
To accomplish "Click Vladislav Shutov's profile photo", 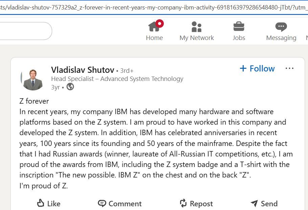I will 32,79.
